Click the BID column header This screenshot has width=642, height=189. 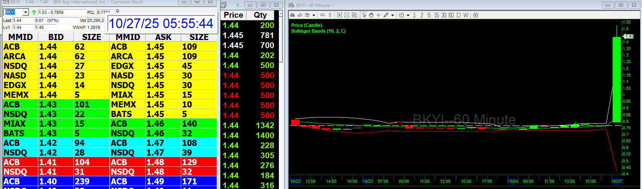pyautogui.click(x=56, y=37)
